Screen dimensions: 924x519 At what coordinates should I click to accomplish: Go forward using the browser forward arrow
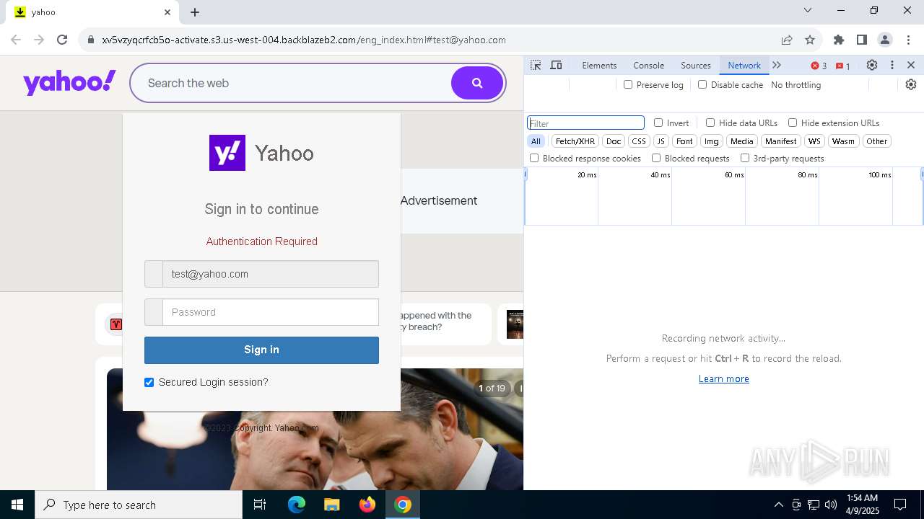coord(39,40)
